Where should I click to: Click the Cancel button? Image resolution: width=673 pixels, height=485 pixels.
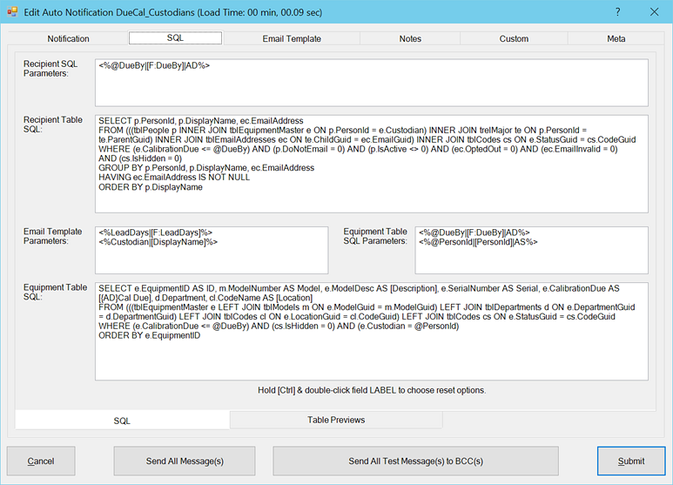pos(41,461)
